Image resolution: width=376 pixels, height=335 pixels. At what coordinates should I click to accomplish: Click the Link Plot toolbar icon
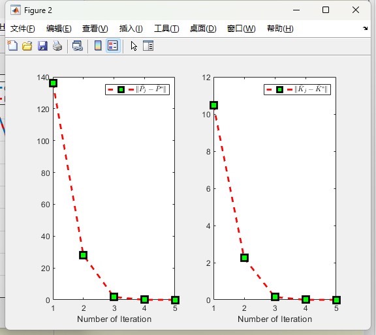(x=78, y=46)
